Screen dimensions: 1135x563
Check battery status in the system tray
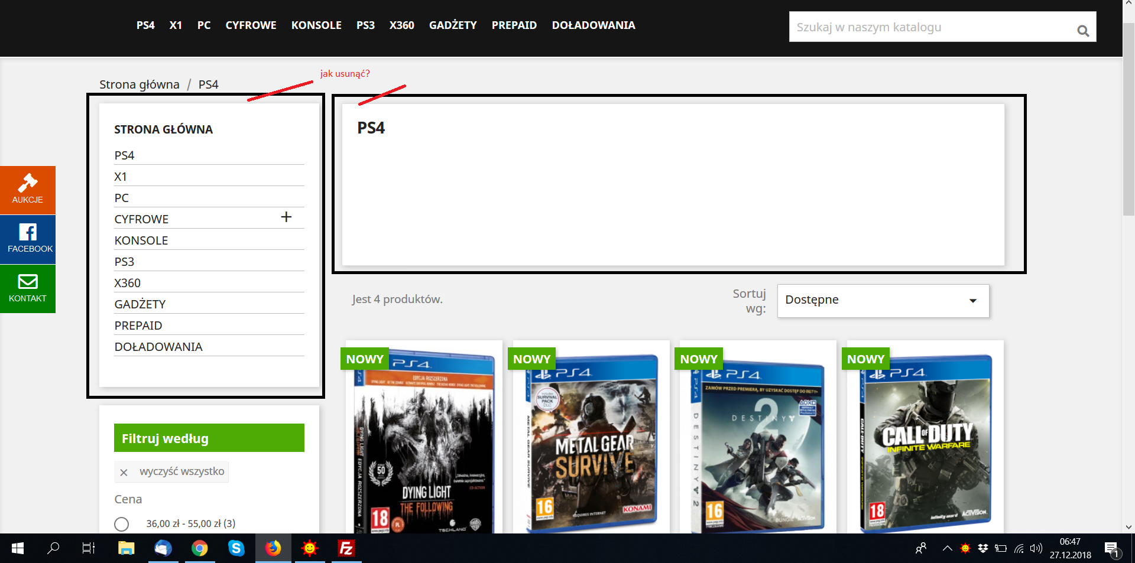tap(1001, 548)
